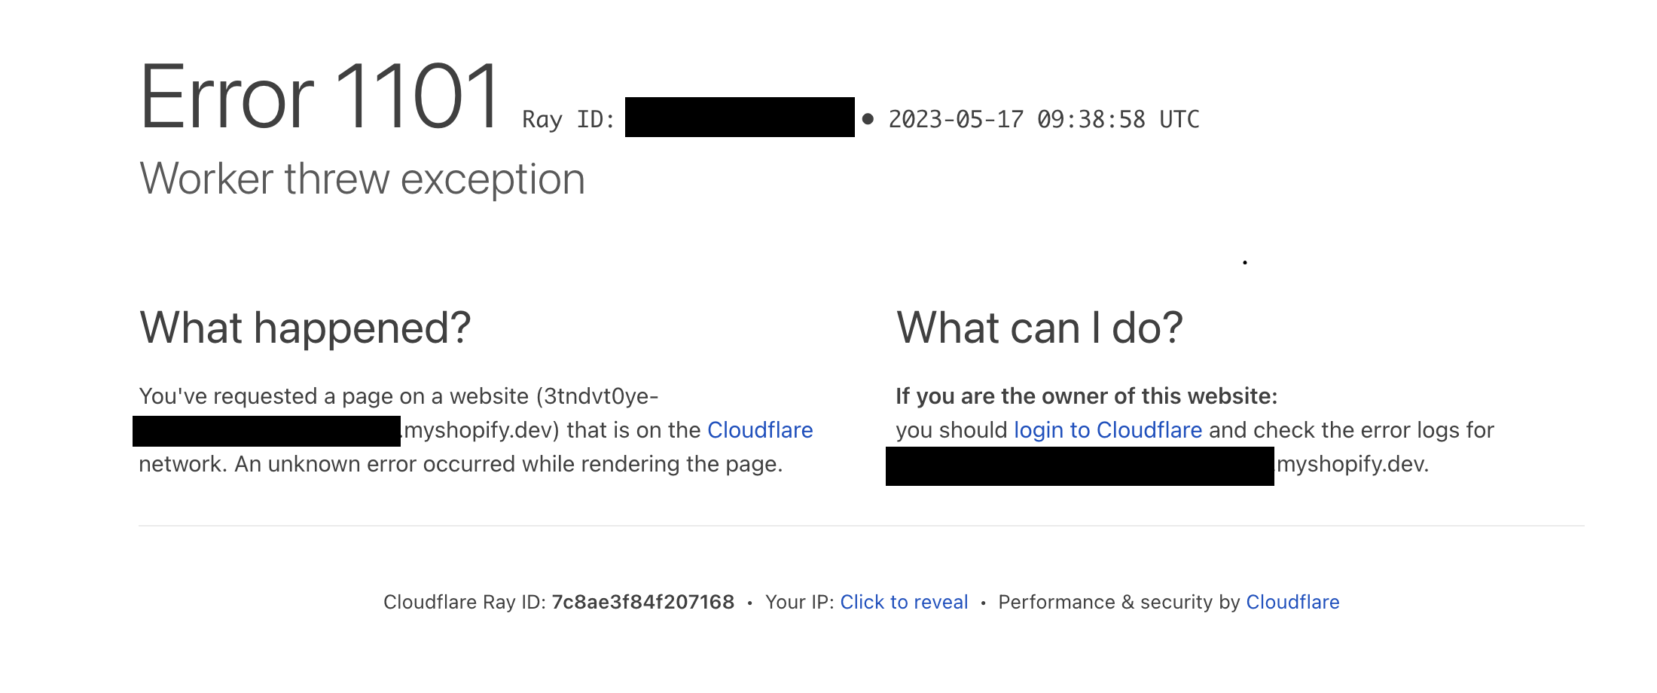Click the Your IP label in the footer
This screenshot has width=1657, height=693.
coord(797,602)
